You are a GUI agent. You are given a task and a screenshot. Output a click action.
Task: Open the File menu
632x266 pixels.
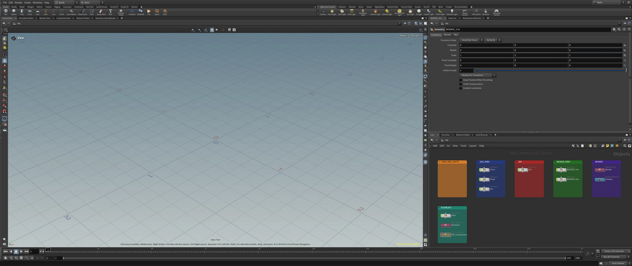pos(5,3)
